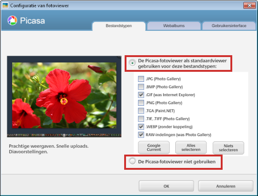Viewport: 258px width, 196px height.
Task: Click the Picasa logo icon
Action: (x=12, y=20)
